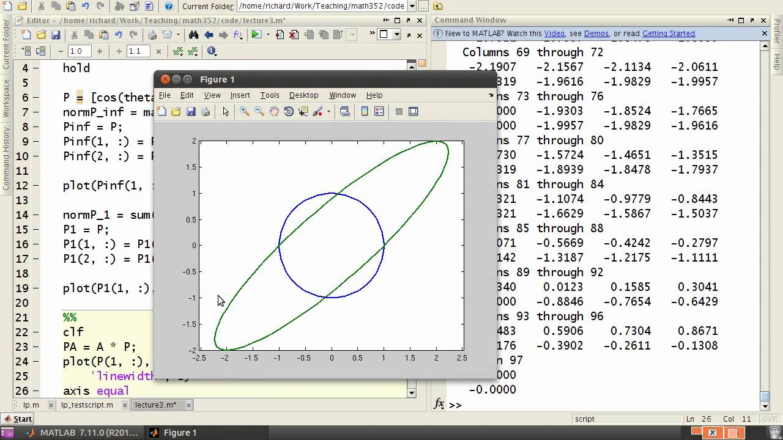Clear all breakpoints with the red X icon
The width and height of the screenshot is (783, 440).
pyautogui.click(x=294, y=35)
